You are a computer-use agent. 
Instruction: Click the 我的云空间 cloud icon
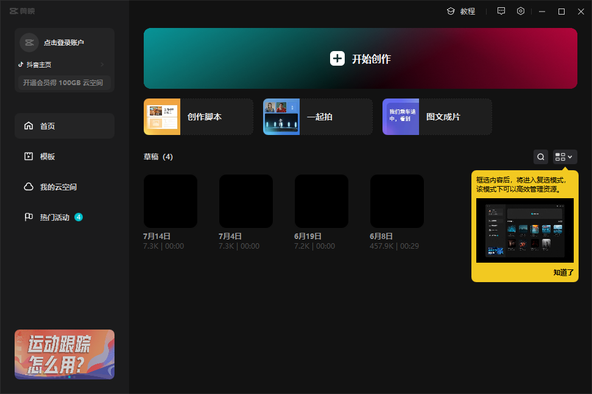coord(29,187)
